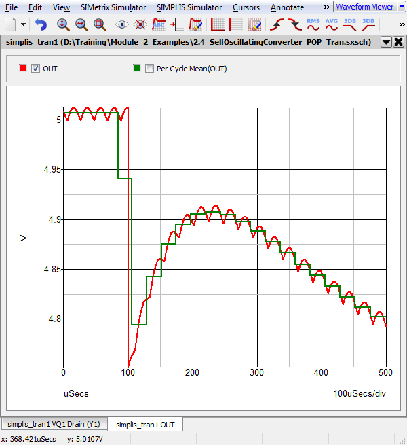407x445 pixels.
Task: Click the red OUT curve color swatch
Action: click(x=23, y=69)
